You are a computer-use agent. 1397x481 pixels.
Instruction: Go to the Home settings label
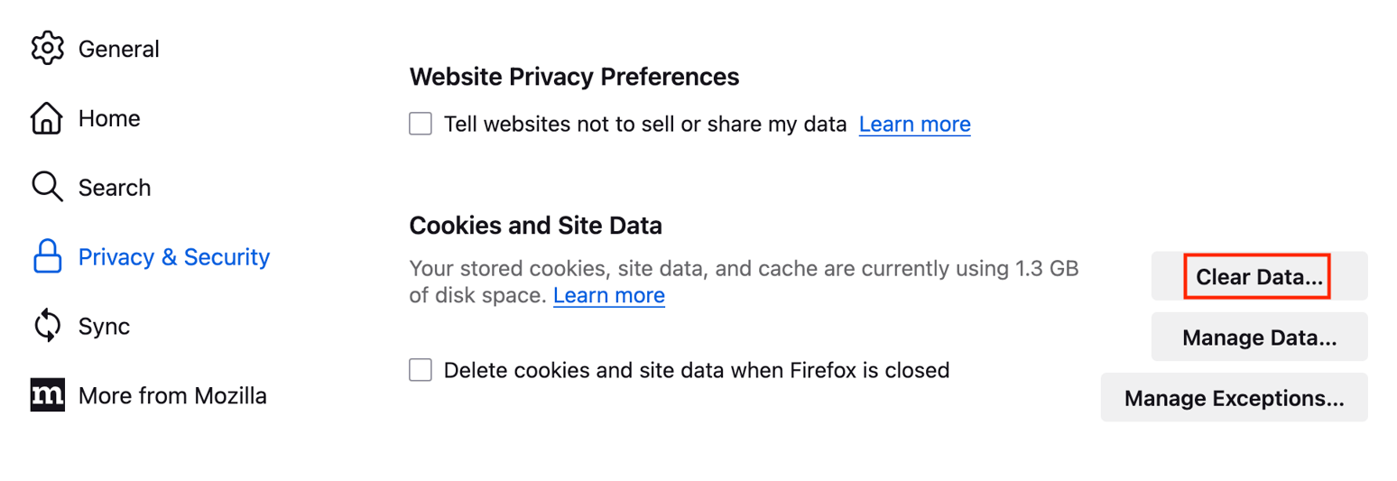pyautogui.click(x=109, y=118)
